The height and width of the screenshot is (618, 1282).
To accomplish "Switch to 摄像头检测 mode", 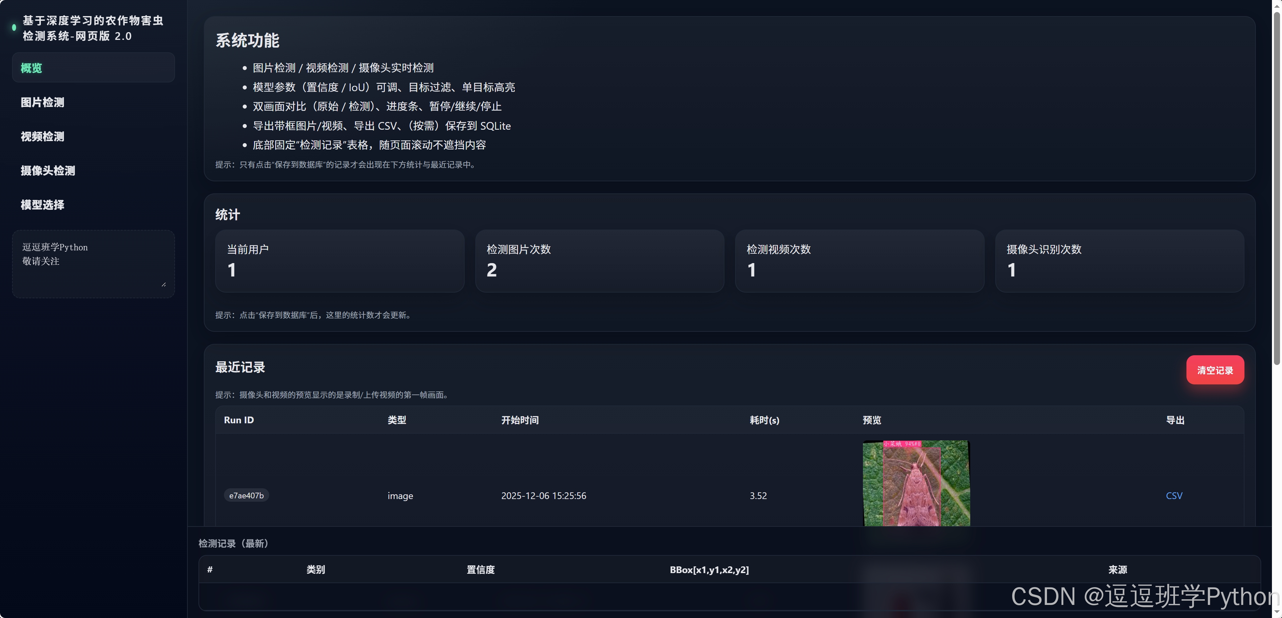I will (x=47, y=171).
